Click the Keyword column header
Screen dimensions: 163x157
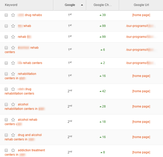coord(27,5)
